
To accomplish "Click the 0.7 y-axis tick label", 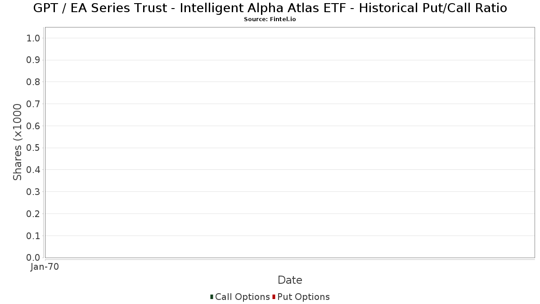I will tap(33, 104).
